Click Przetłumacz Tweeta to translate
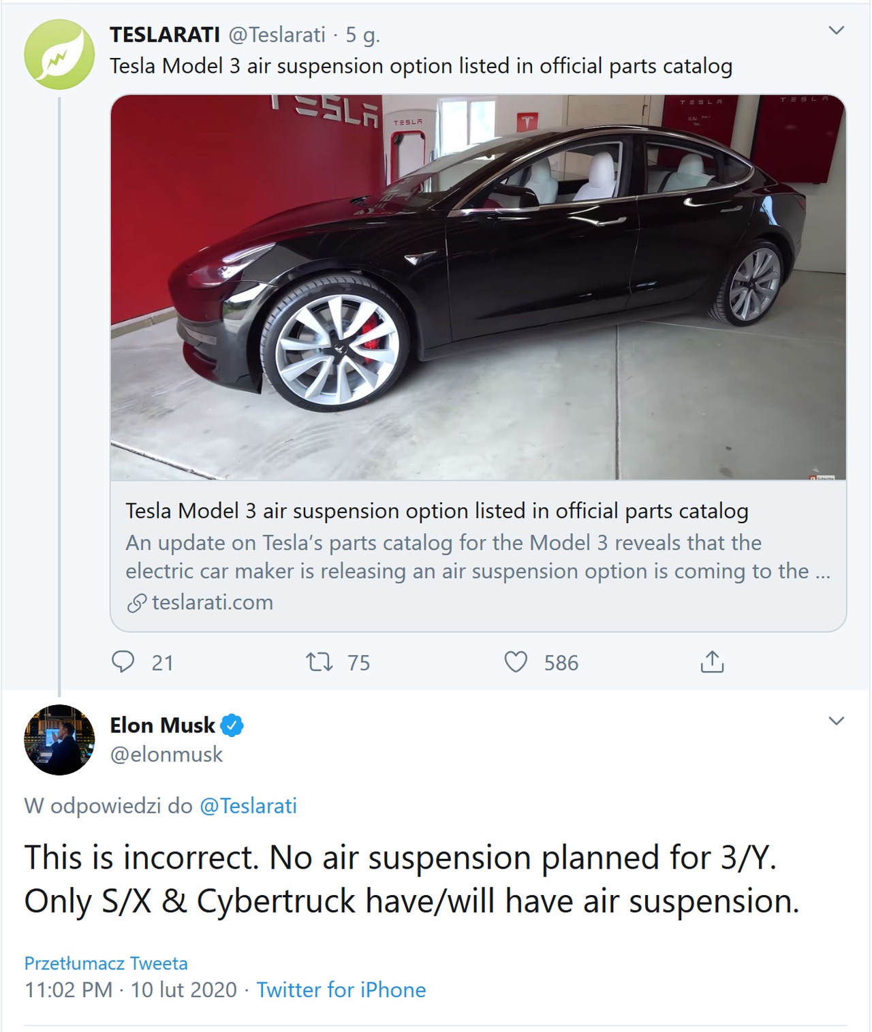872x1032 pixels. tap(106, 963)
